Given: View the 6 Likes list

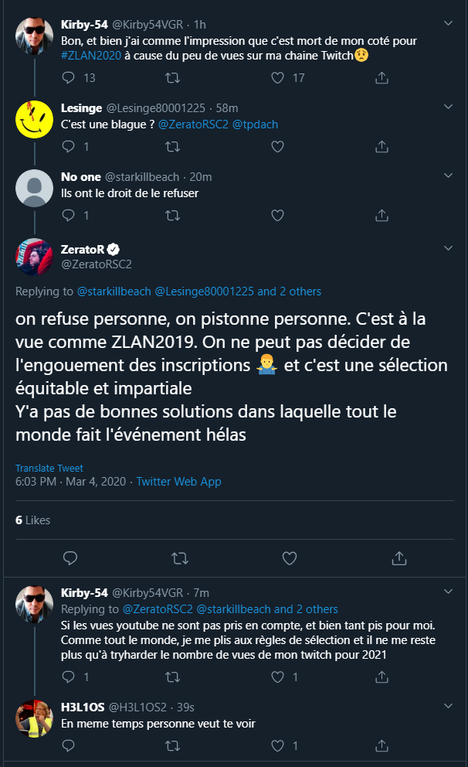Looking at the screenshot, I should tap(32, 520).
